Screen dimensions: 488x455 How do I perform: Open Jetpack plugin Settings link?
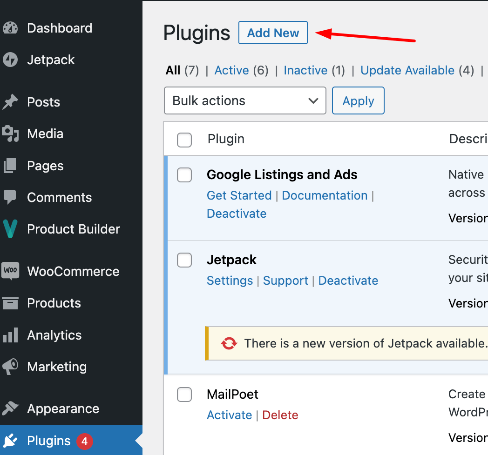(230, 281)
